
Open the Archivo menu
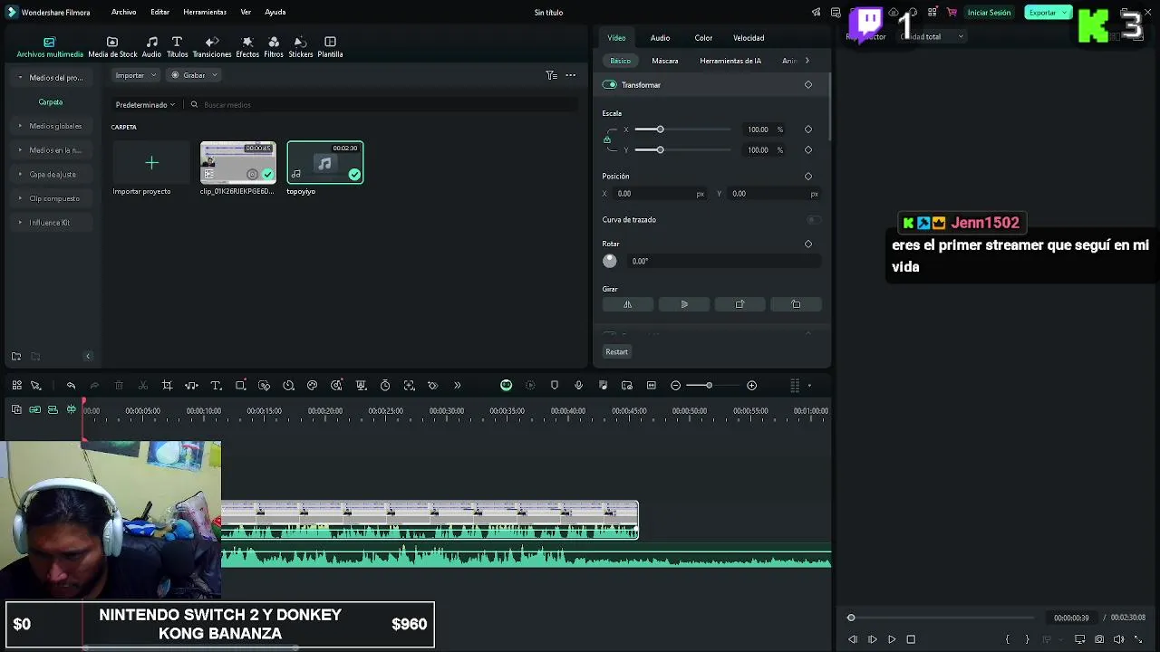123,12
